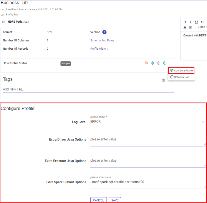Click the Log Level dropdown chevron
The height and width of the screenshot is (203, 207).
[203, 122]
